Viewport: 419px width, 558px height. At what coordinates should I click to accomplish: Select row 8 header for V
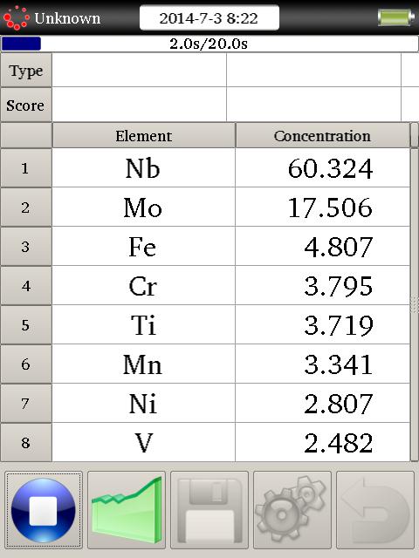point(26,443)
